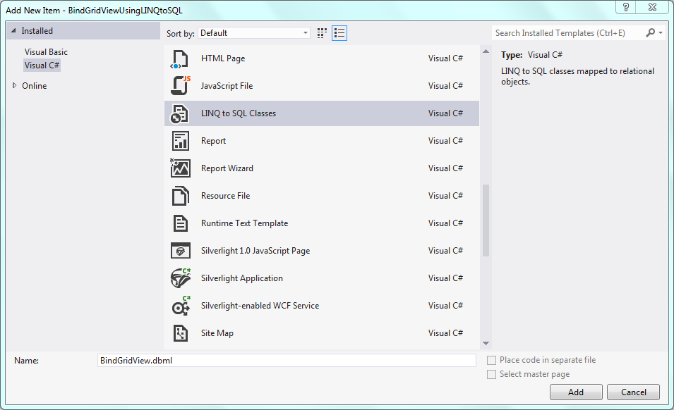The image size is (674, 410).
Task: Click the Cancel button
Action: point(633,392)
